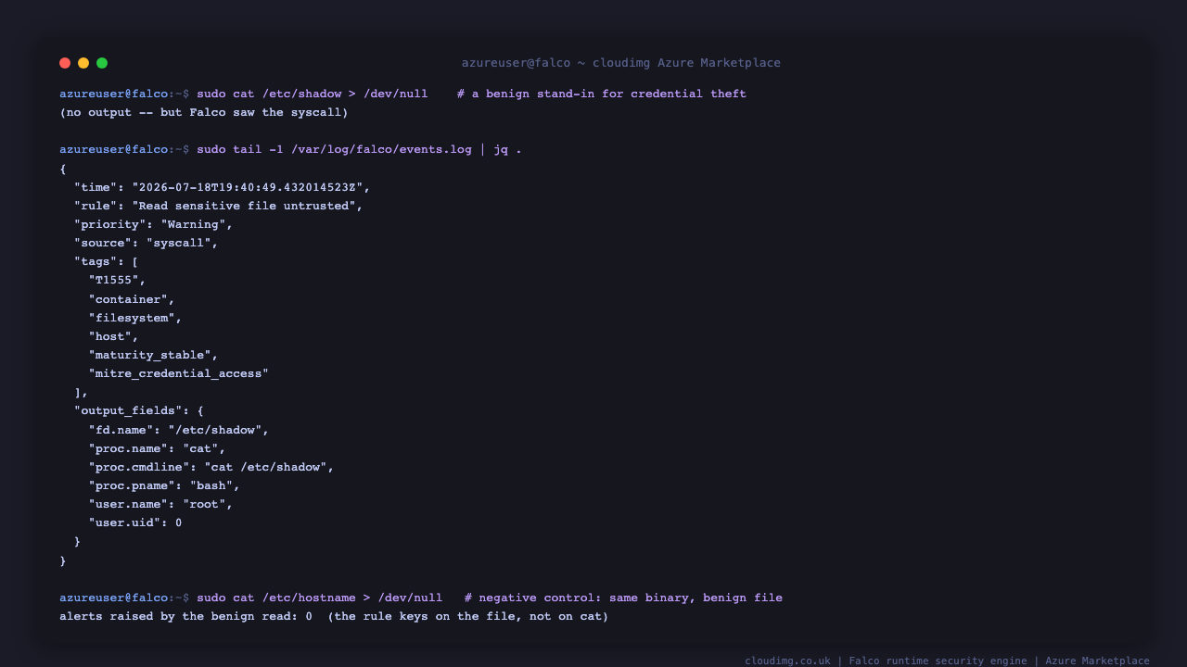Click the 'sudo cat /etc/hostname > /dev/null' command
This screenshot has width=1187, height=667.
click(320, 598)
